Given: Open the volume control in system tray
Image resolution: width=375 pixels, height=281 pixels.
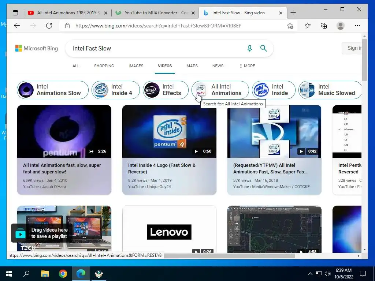Looking at the screenshot, I should pyautogui.click(x=327, y=274).
